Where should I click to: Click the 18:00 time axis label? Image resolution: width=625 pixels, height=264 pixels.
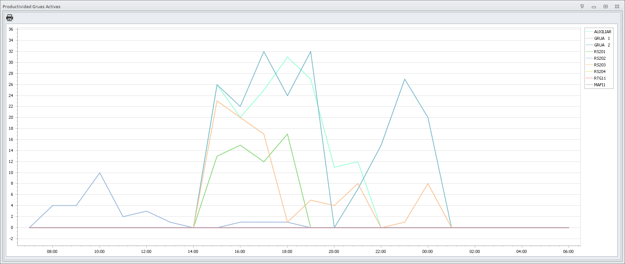(287, 251)
